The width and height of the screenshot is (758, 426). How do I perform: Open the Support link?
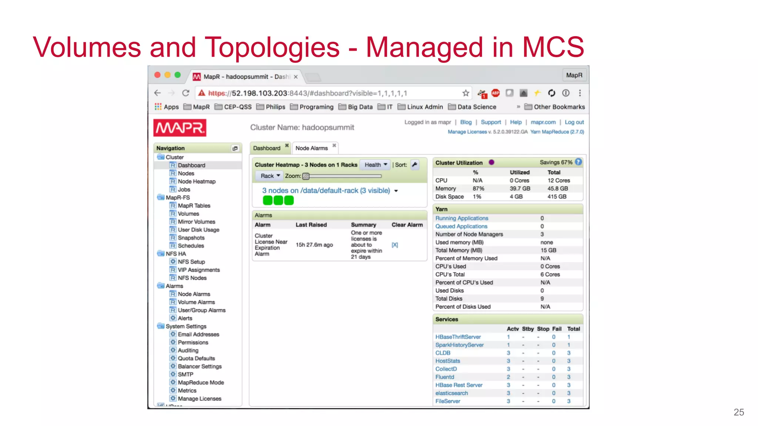tap(491, 122)
